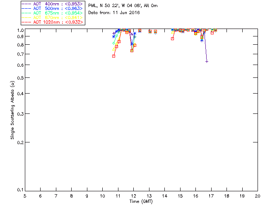Click the y-axis tick label 0.6
This screenshot has width=265, height=212.
tap(20, 65)
